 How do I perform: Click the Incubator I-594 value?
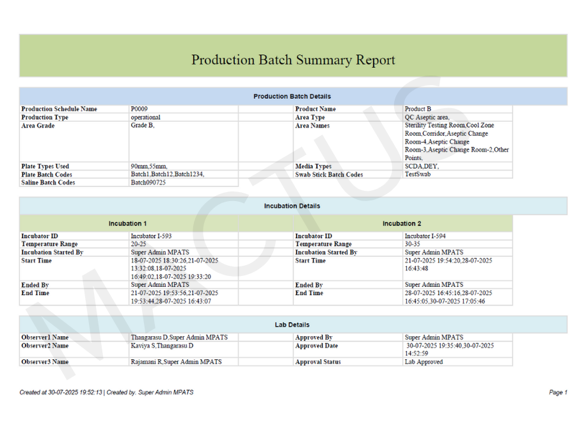425,236
